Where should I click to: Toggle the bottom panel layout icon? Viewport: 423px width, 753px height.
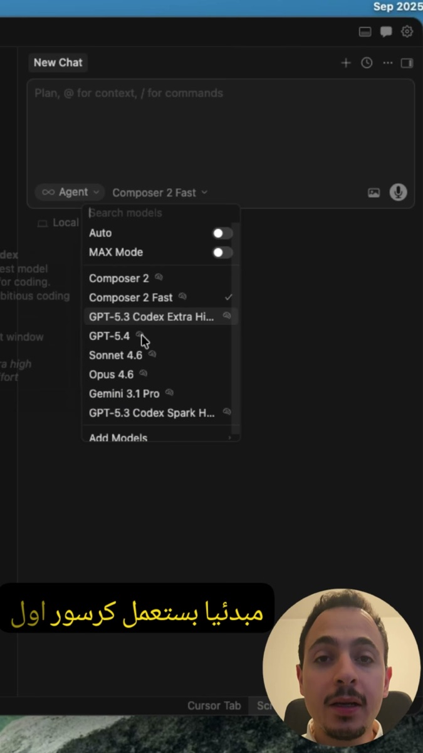coord(365,31)
